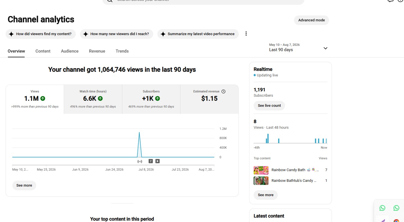Click See more below the views chart
Viewport: 404px width, 222px height.
(24, 185)
